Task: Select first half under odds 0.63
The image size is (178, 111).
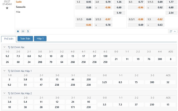Action: tap(155, 25)
